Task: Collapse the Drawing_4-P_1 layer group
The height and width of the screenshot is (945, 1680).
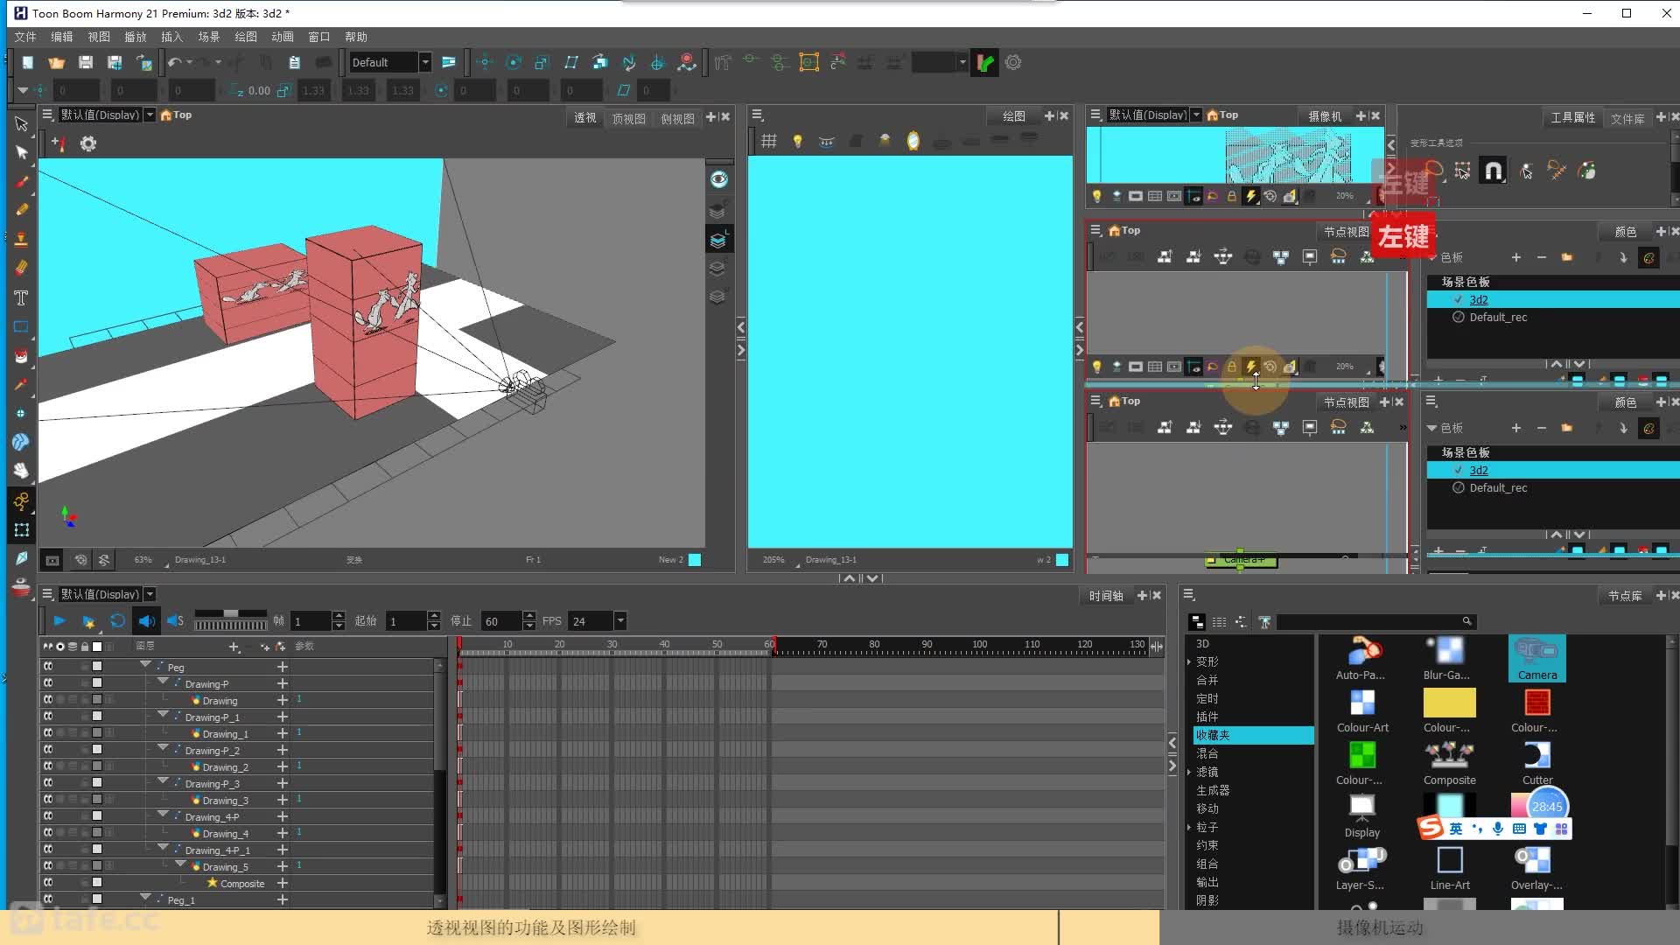Action: (x=163, y=848)
